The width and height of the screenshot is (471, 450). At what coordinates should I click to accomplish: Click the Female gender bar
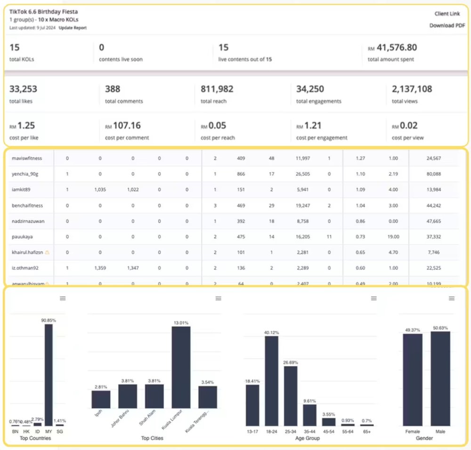413,379
